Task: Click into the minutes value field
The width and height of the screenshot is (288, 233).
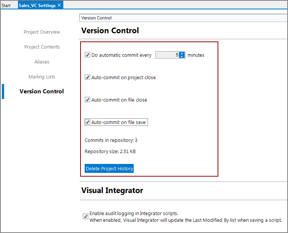Action: click(167, 55)
